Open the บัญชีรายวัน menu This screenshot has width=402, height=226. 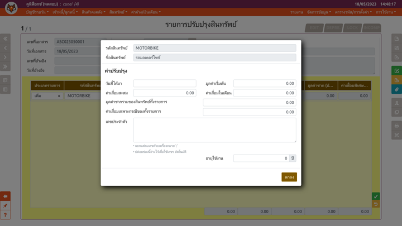(x=37, y=12)
